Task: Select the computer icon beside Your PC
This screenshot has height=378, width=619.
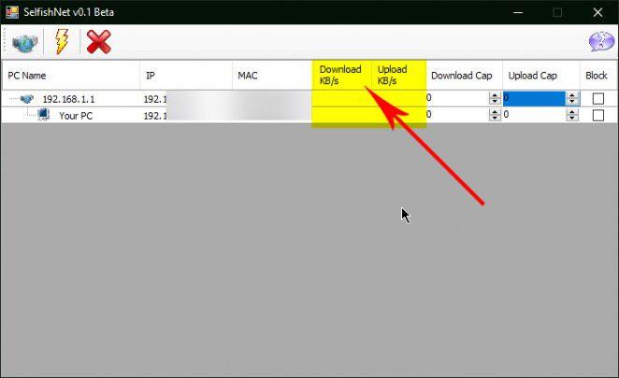Action: (43, 115)
